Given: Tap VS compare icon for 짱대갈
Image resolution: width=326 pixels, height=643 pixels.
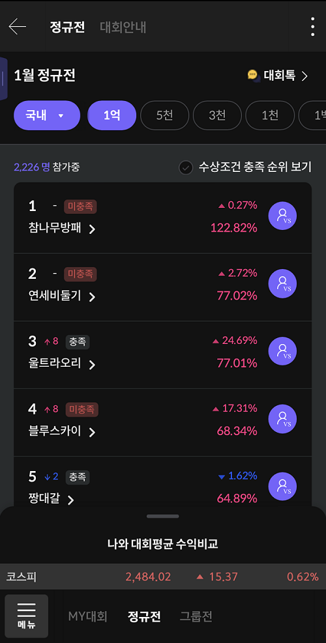Looking at the screenshot, I should (282, 487).
